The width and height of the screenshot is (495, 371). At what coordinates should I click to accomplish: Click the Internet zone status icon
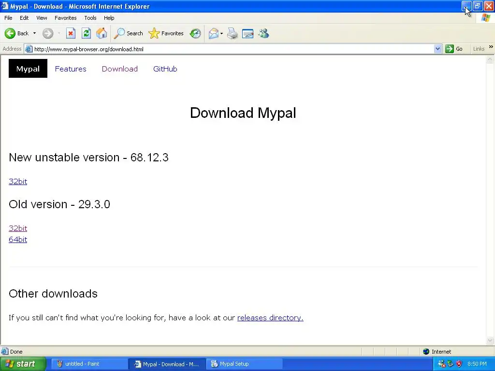tap(426, 352)
